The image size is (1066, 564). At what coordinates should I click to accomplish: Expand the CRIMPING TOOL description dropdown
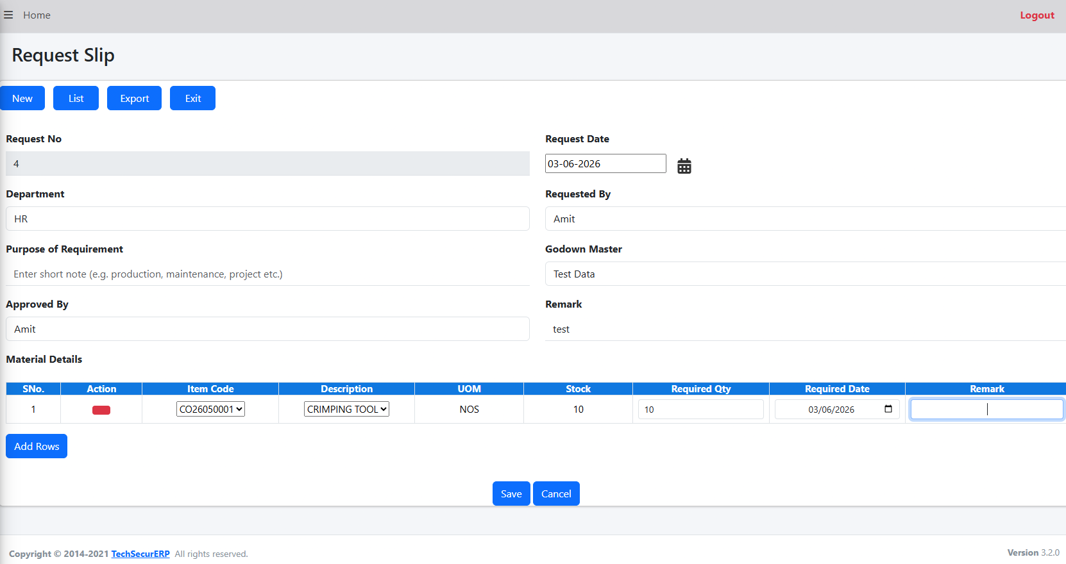coord(346,409)
